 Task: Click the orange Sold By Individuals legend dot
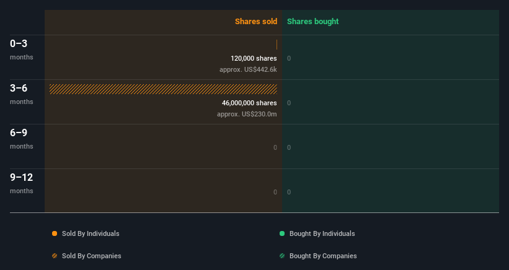pyautogui.click(x=55, y=233)
